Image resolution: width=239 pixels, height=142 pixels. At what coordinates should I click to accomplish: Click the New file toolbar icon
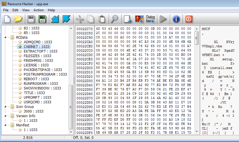[7, 19]
